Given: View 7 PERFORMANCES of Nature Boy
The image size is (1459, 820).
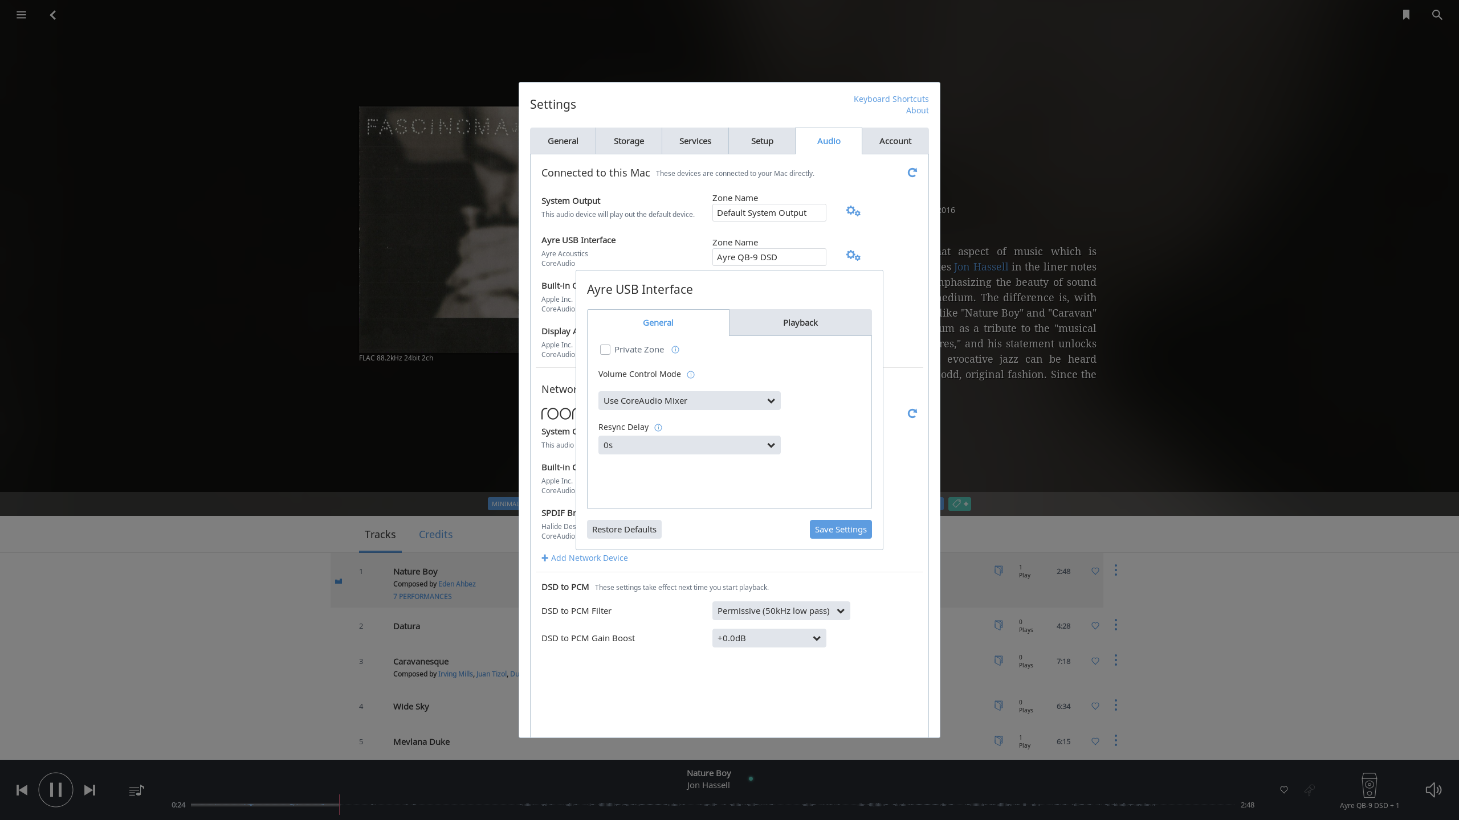Looking at the screenshot, I should pyautogui.click(x=422, y=597).
